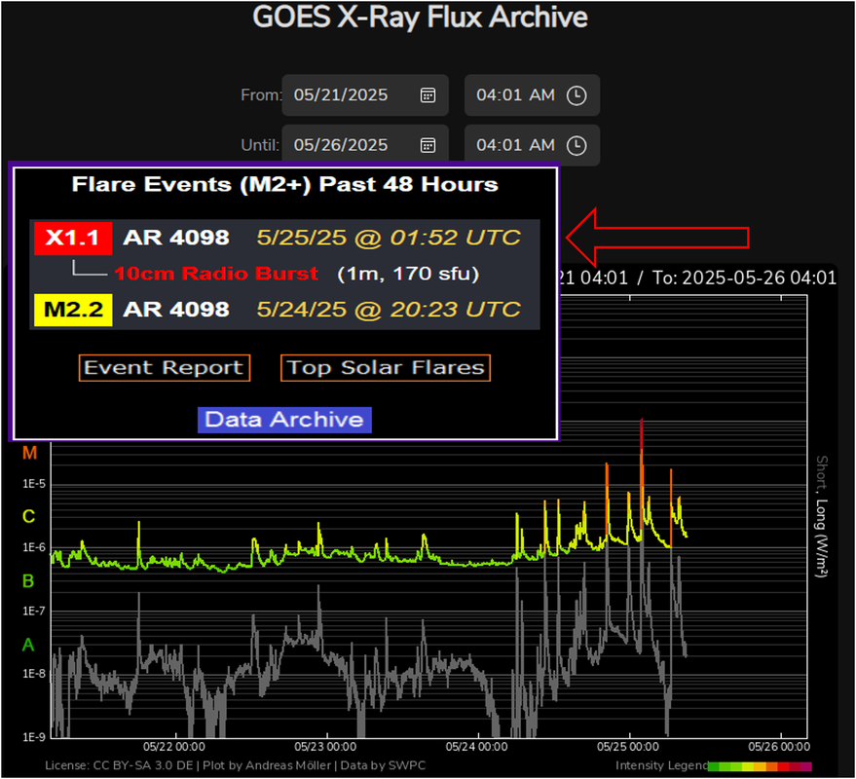856x779 pixels.
Task: Click the 5/25/25 @ 01:52 UTC timestamp
Action: [389, 238]
